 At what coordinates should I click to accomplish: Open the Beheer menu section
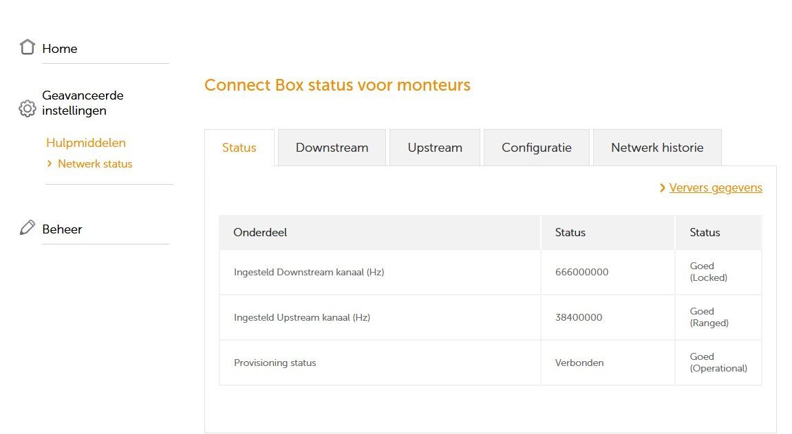point(62,229)
